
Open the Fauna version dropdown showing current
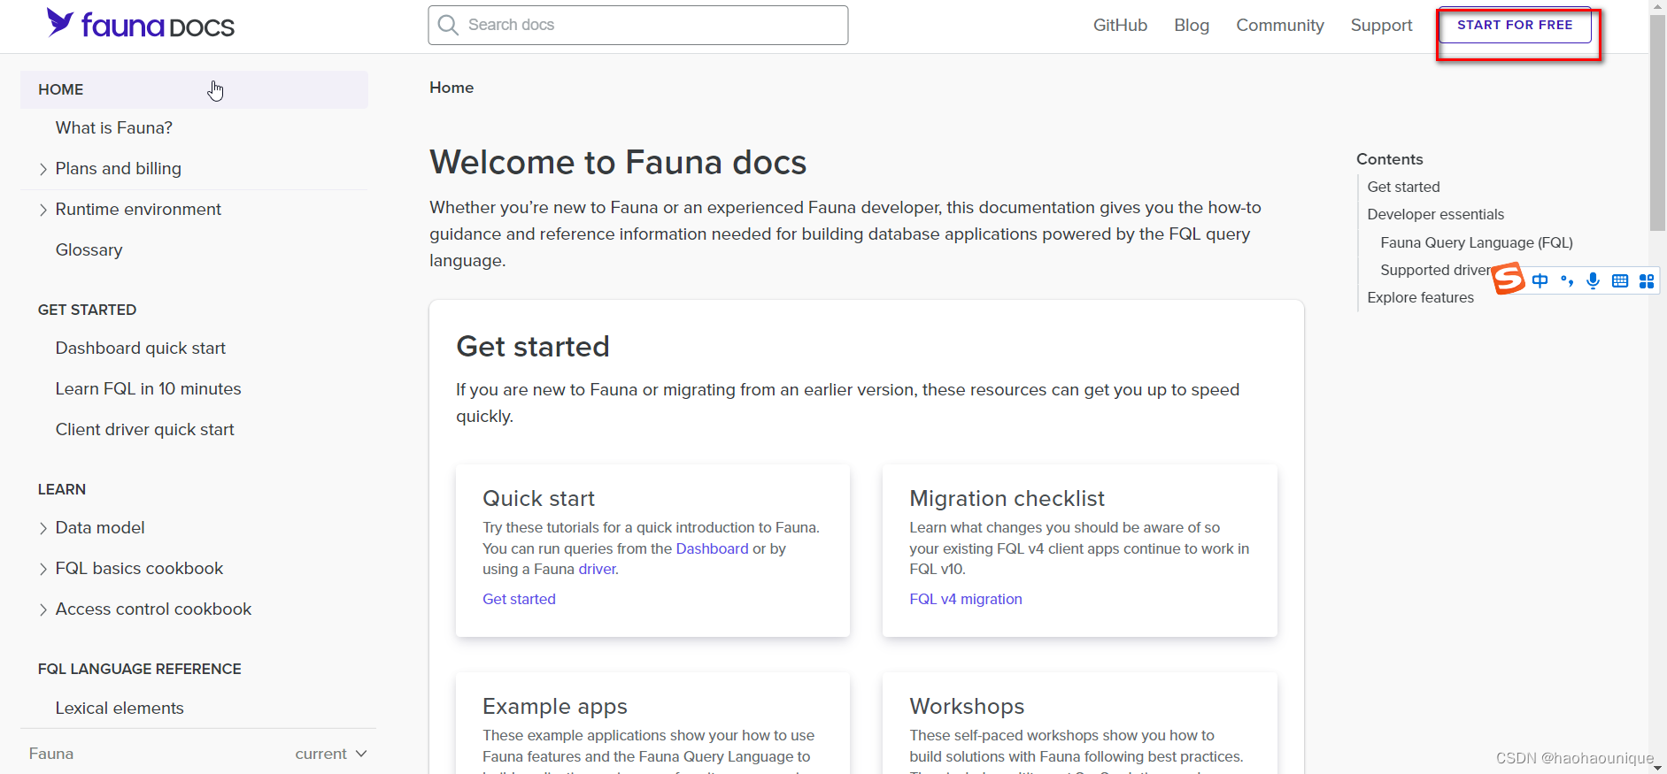(x=330, y=754)
